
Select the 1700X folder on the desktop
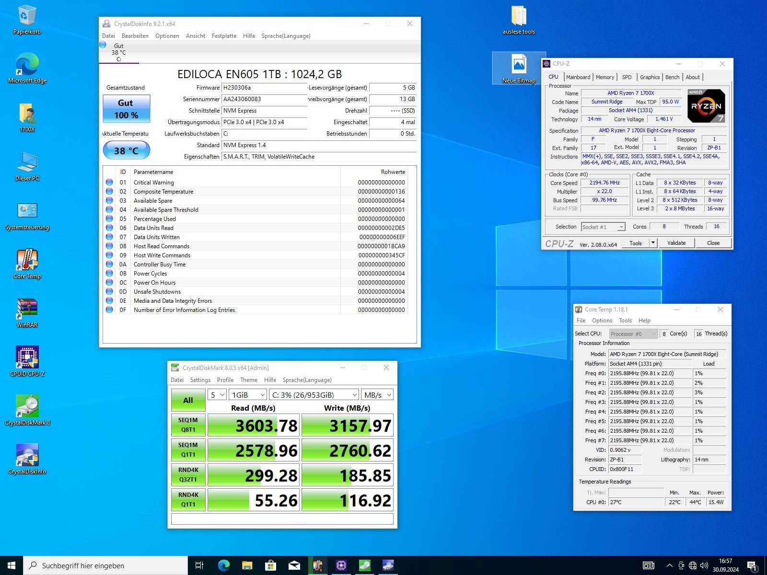27,118
